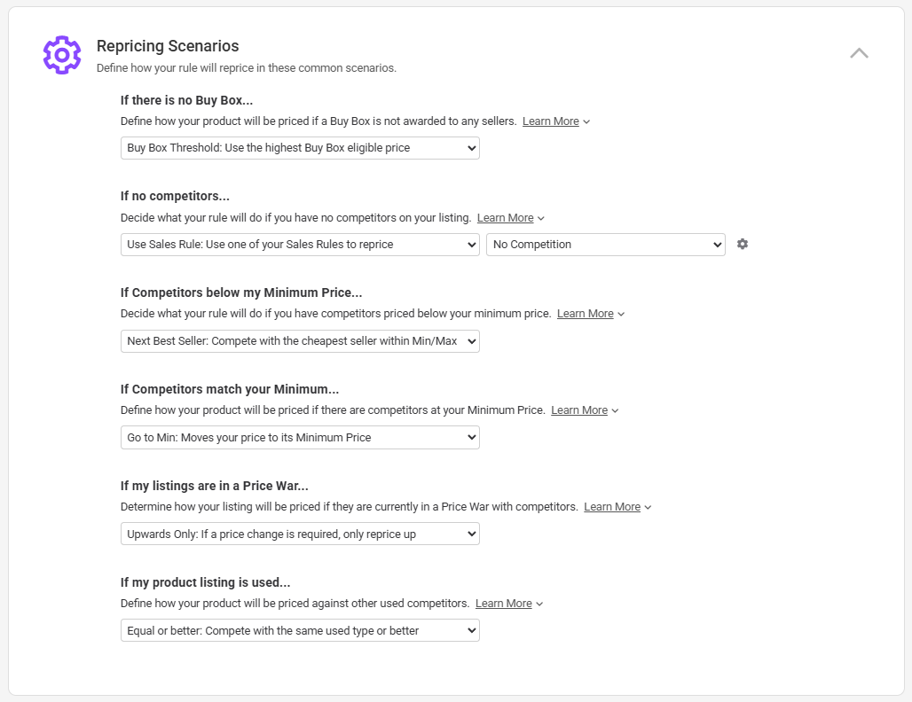
Task: Expand chevron beside used listing Learn More
Action: (540, 604)
